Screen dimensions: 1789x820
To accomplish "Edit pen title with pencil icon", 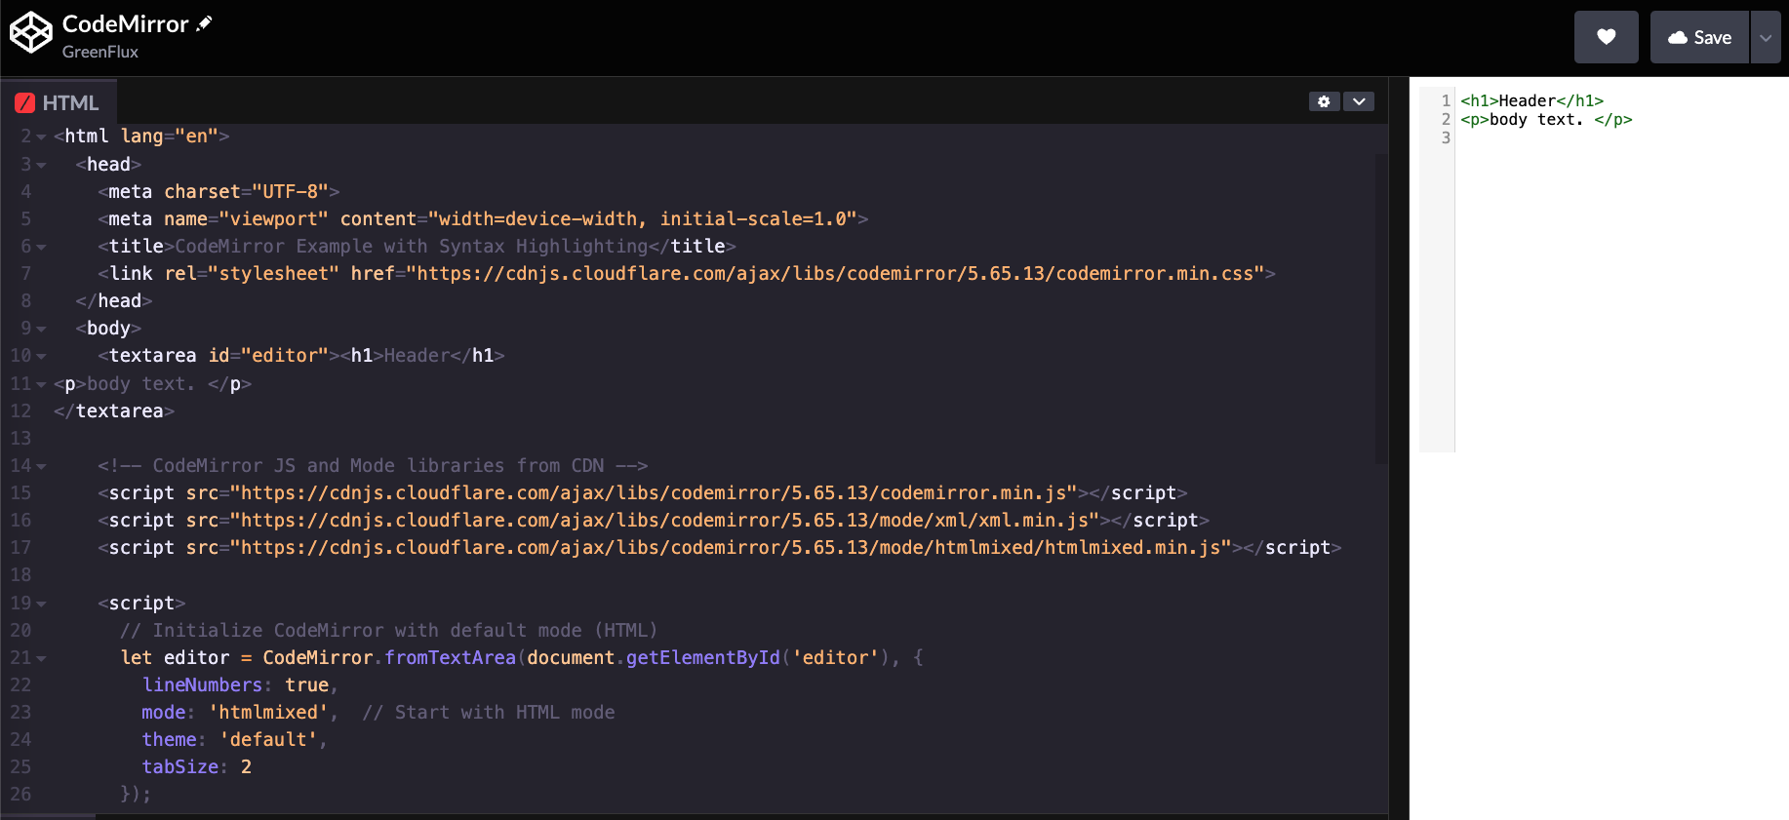I will pyautogui.click(x=204, y=23).
